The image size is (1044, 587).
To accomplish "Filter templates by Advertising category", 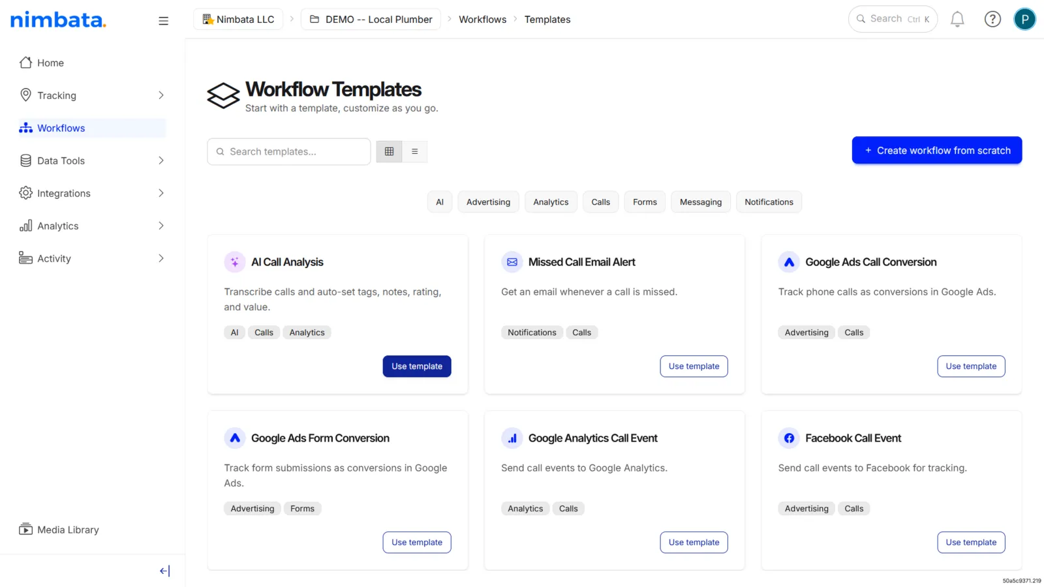I will click(488, 202).
